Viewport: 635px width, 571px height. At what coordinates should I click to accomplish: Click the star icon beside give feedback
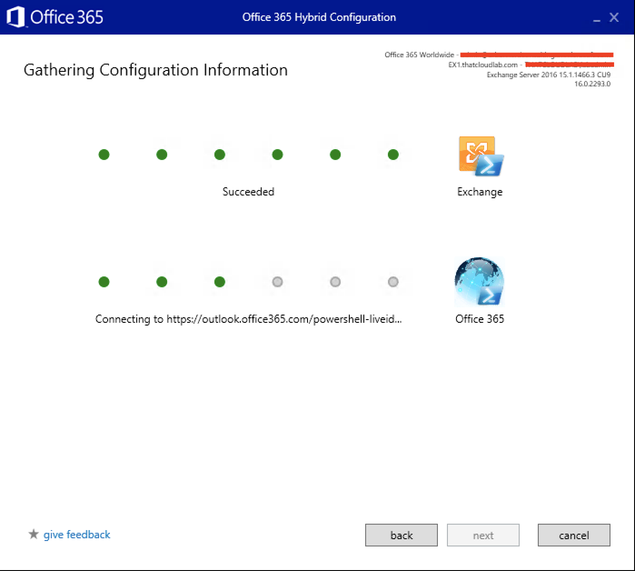(33, 534)
